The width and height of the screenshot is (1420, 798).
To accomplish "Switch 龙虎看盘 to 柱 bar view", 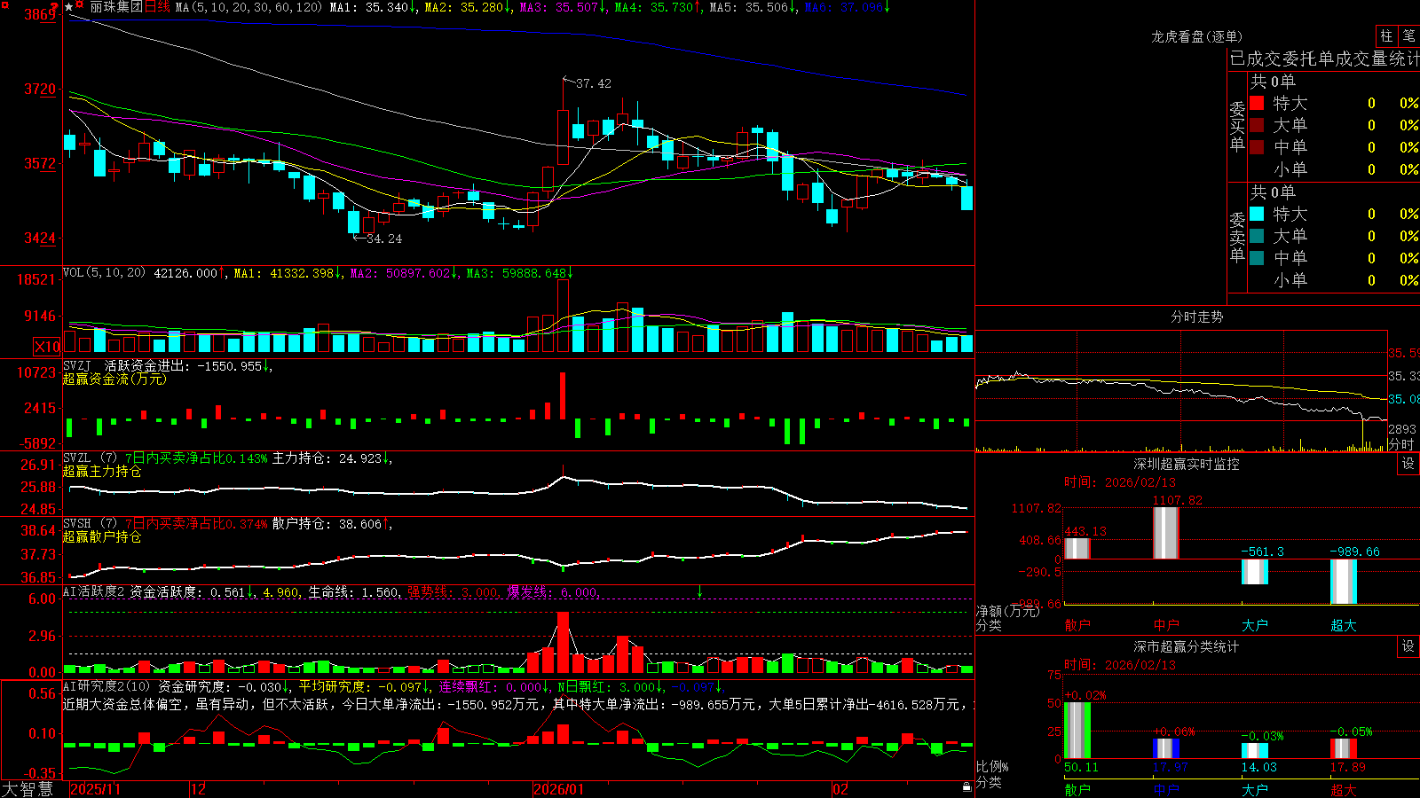I will (x=1386, y=35).
